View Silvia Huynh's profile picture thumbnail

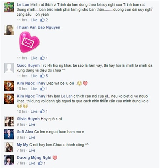(x=9, y=121)
